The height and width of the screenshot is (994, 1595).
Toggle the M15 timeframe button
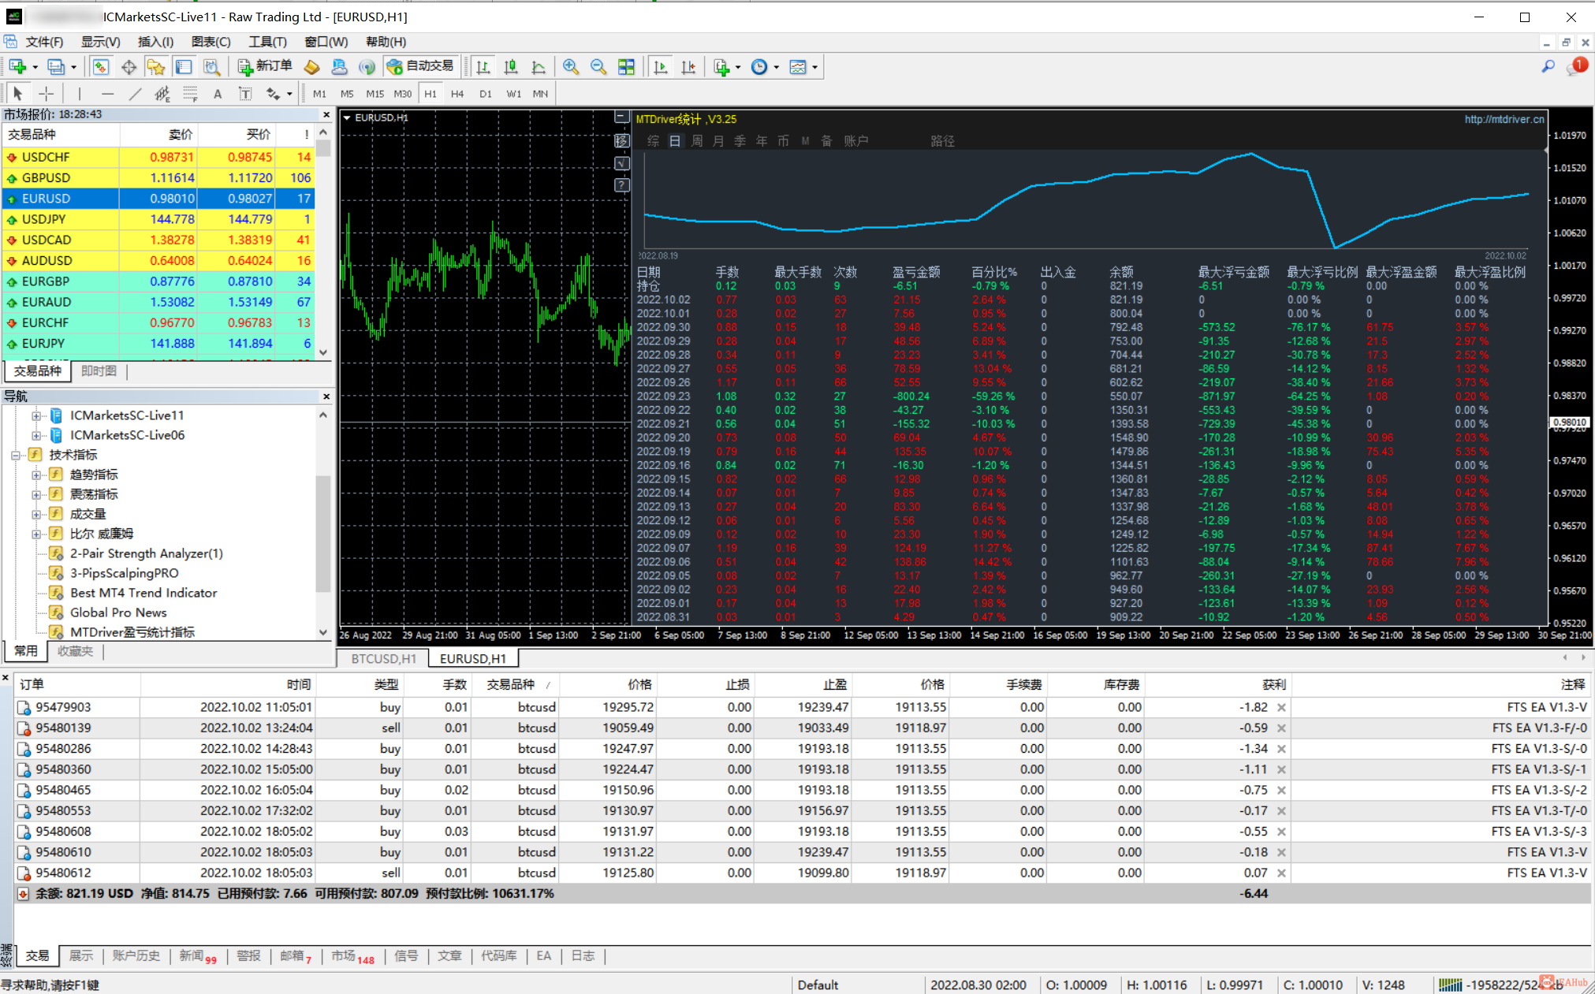[375, 94]
